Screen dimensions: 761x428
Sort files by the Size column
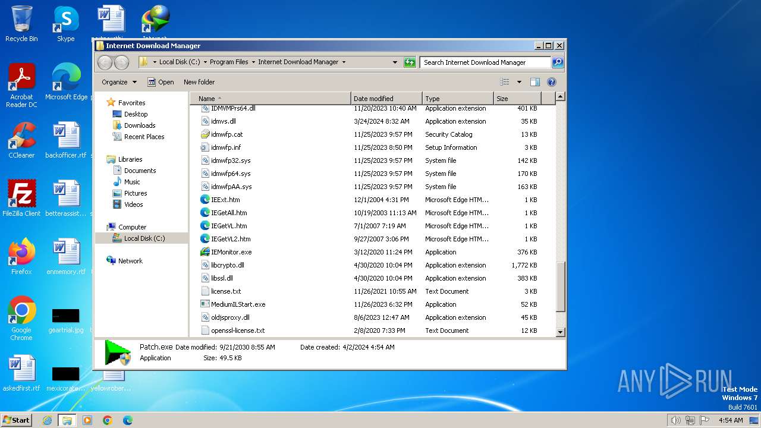coord(517,99)
